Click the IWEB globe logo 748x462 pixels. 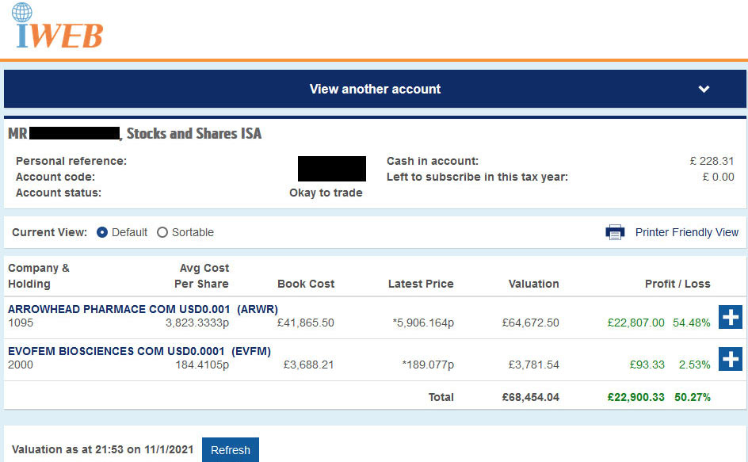(57, 26)
